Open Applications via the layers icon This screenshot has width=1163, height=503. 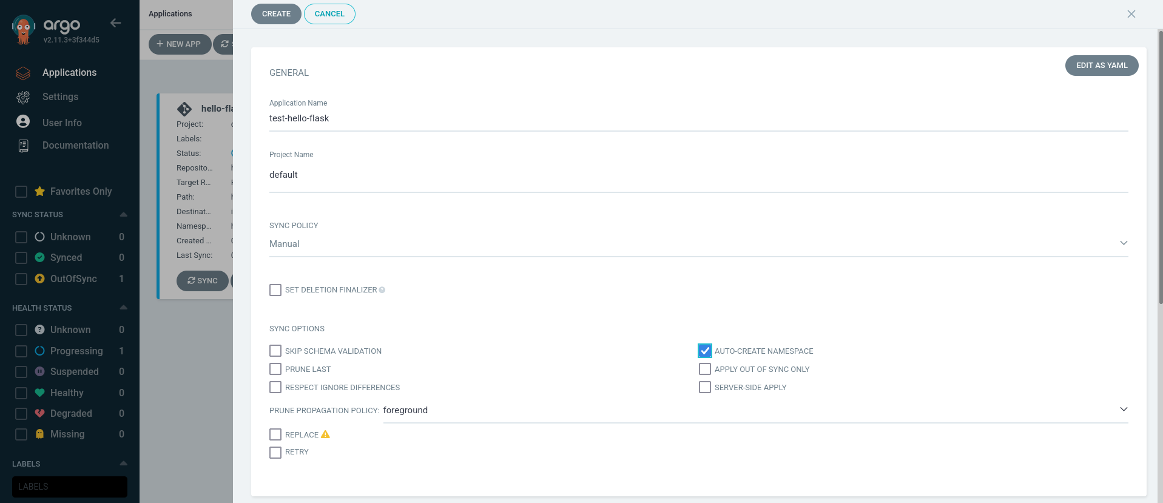(x=23, y=73)
